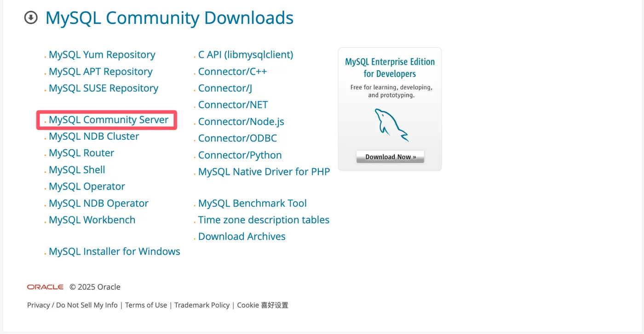
Task: Open the C API (libmysqlclient) link
Action: pyautogui.click(x=246, y=55)
